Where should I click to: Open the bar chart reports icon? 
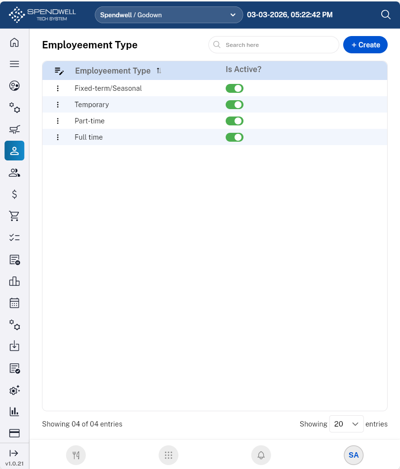(14, 412)
